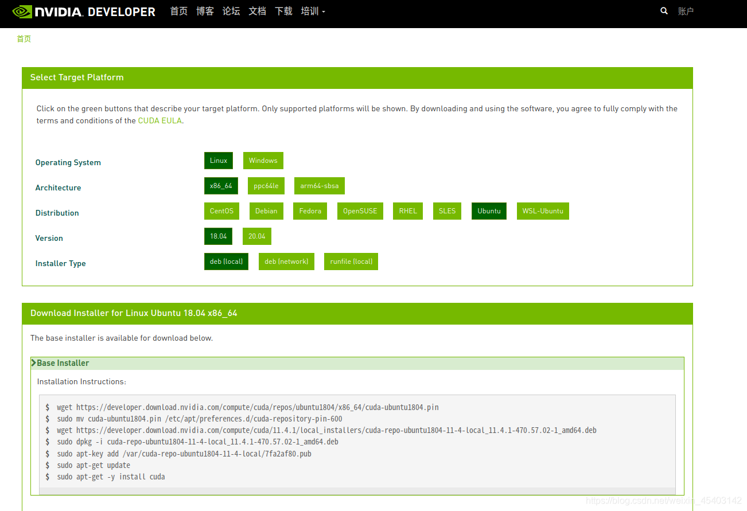This screenshot has height=511, width=747.
Task: Select the Fedora distribution
Action: coord(310,211)
